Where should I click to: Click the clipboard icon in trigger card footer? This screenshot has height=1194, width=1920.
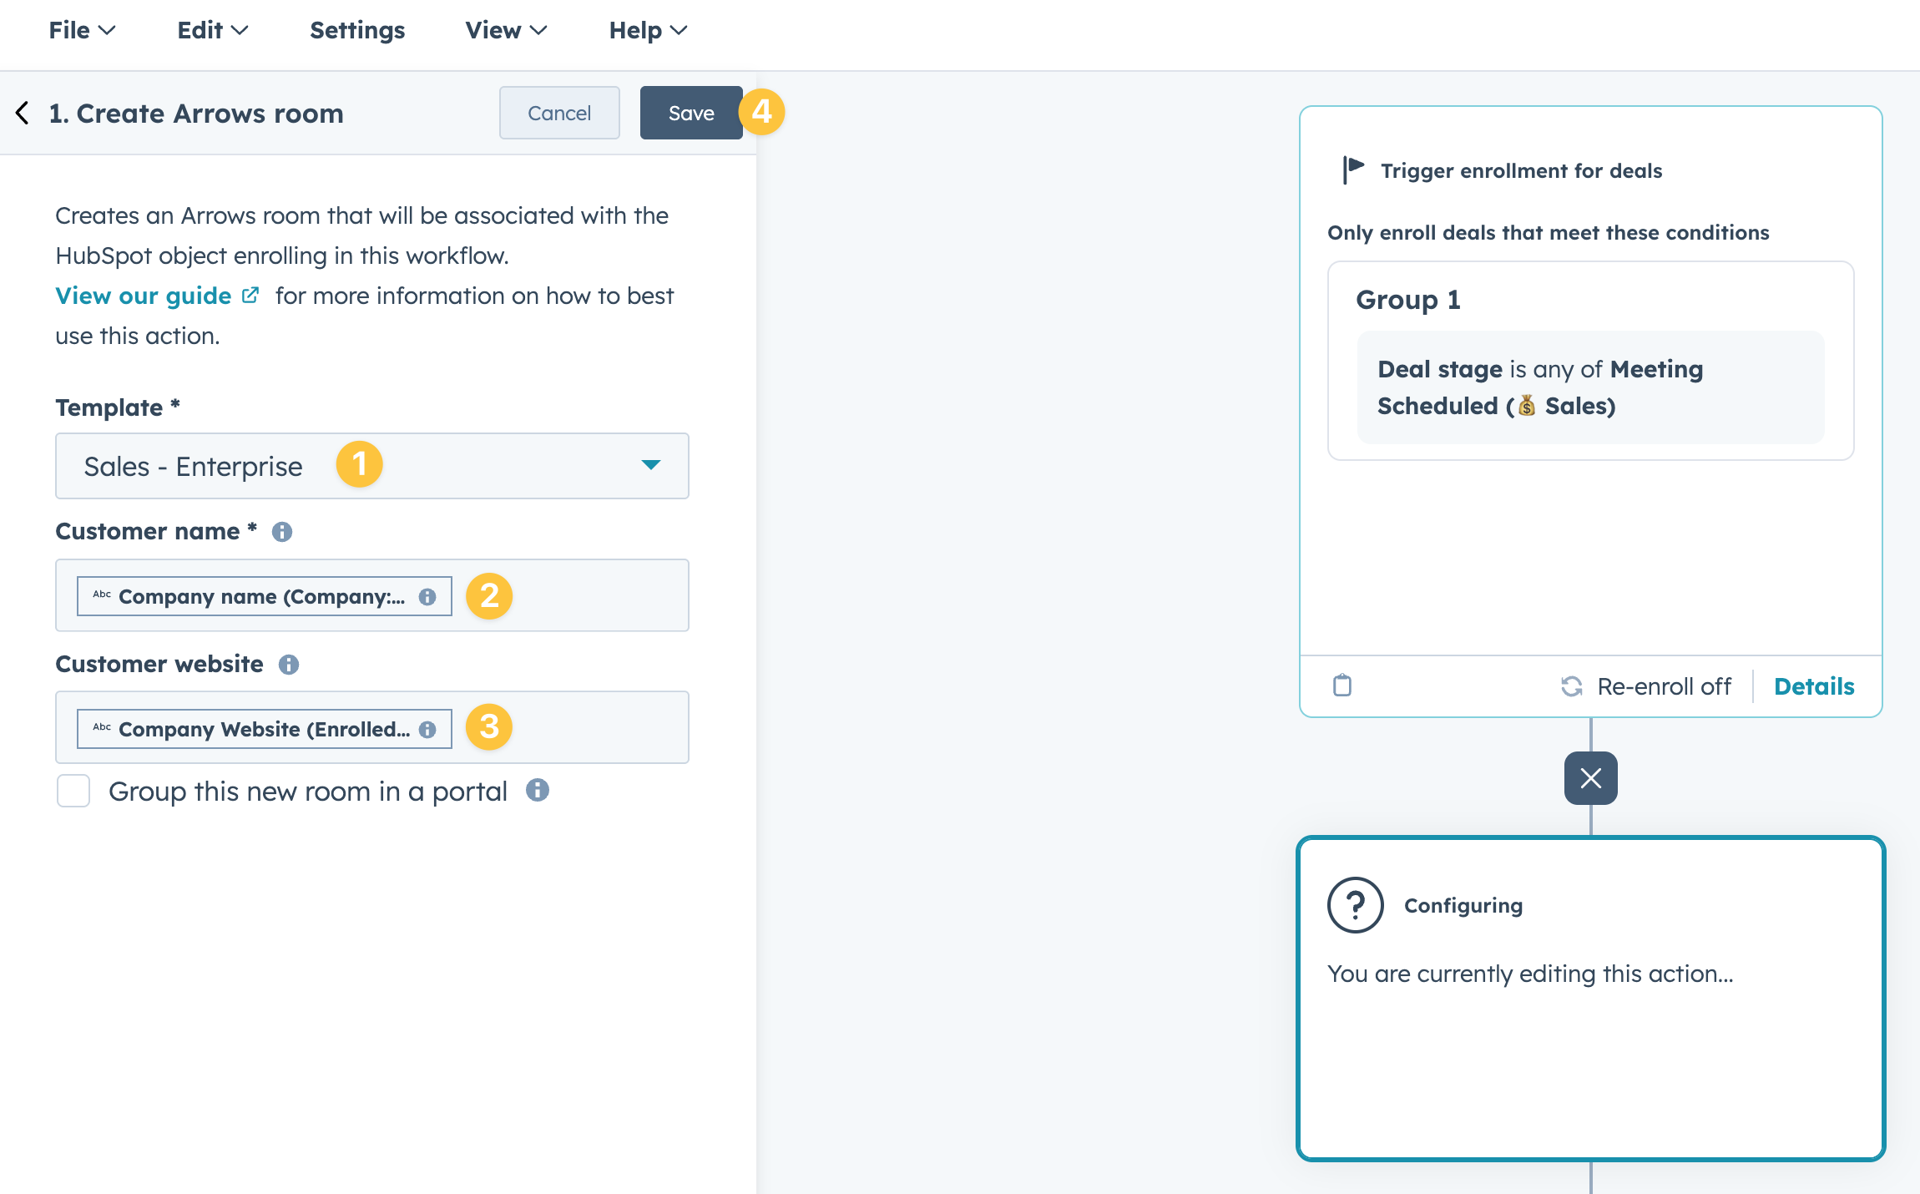tap(1342, 686)
